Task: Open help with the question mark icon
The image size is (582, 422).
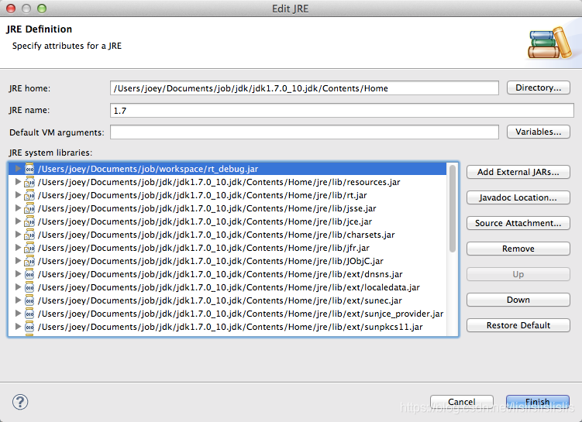Action: pos(20,402)
